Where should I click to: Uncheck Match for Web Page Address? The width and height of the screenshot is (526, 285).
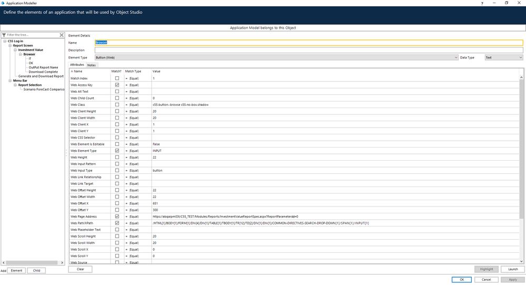(x=117, y=217)
